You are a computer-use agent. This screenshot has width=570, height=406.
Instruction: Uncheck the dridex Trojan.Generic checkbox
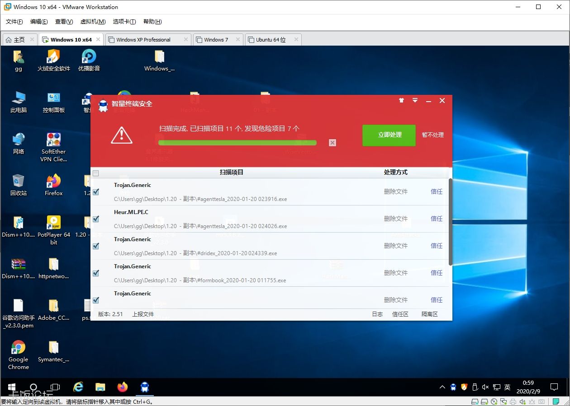point(96,246)
